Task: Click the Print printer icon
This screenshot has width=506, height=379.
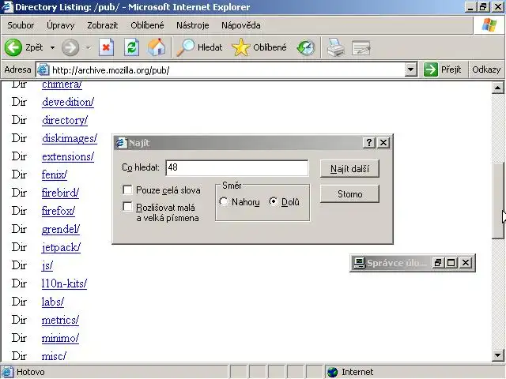Action: [335, 47]
